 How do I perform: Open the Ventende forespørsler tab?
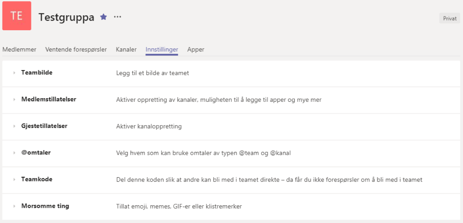[x=76, y=50]
